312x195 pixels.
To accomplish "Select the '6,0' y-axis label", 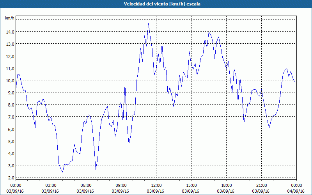I will pos(11,129).
